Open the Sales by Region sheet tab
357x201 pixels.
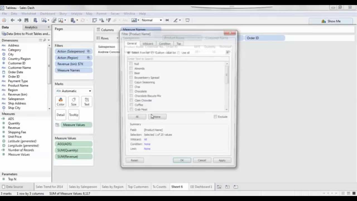(x=112, y=187)
